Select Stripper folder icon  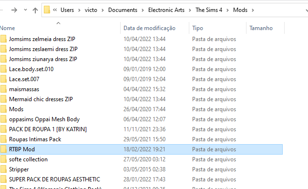[x=3, y=169]
